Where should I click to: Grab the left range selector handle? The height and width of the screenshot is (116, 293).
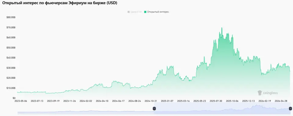154,108
